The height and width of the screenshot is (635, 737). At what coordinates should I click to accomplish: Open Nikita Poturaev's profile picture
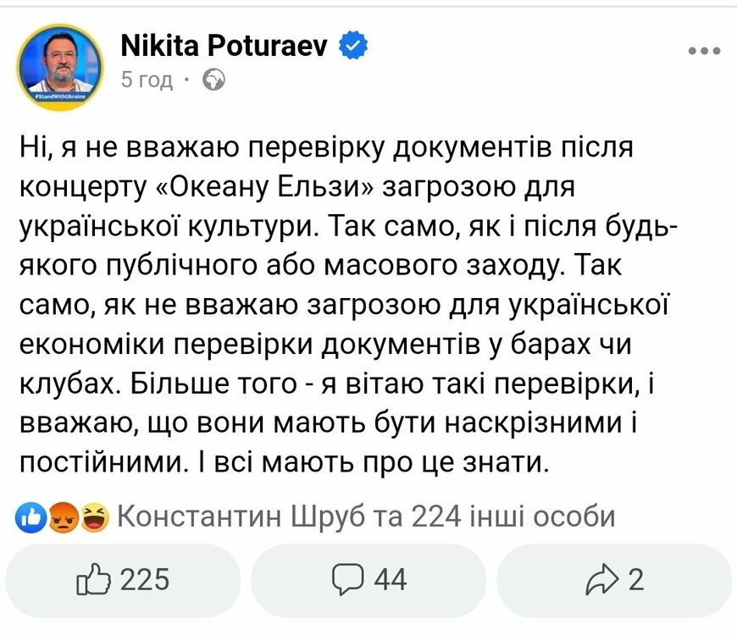[58, 63]
